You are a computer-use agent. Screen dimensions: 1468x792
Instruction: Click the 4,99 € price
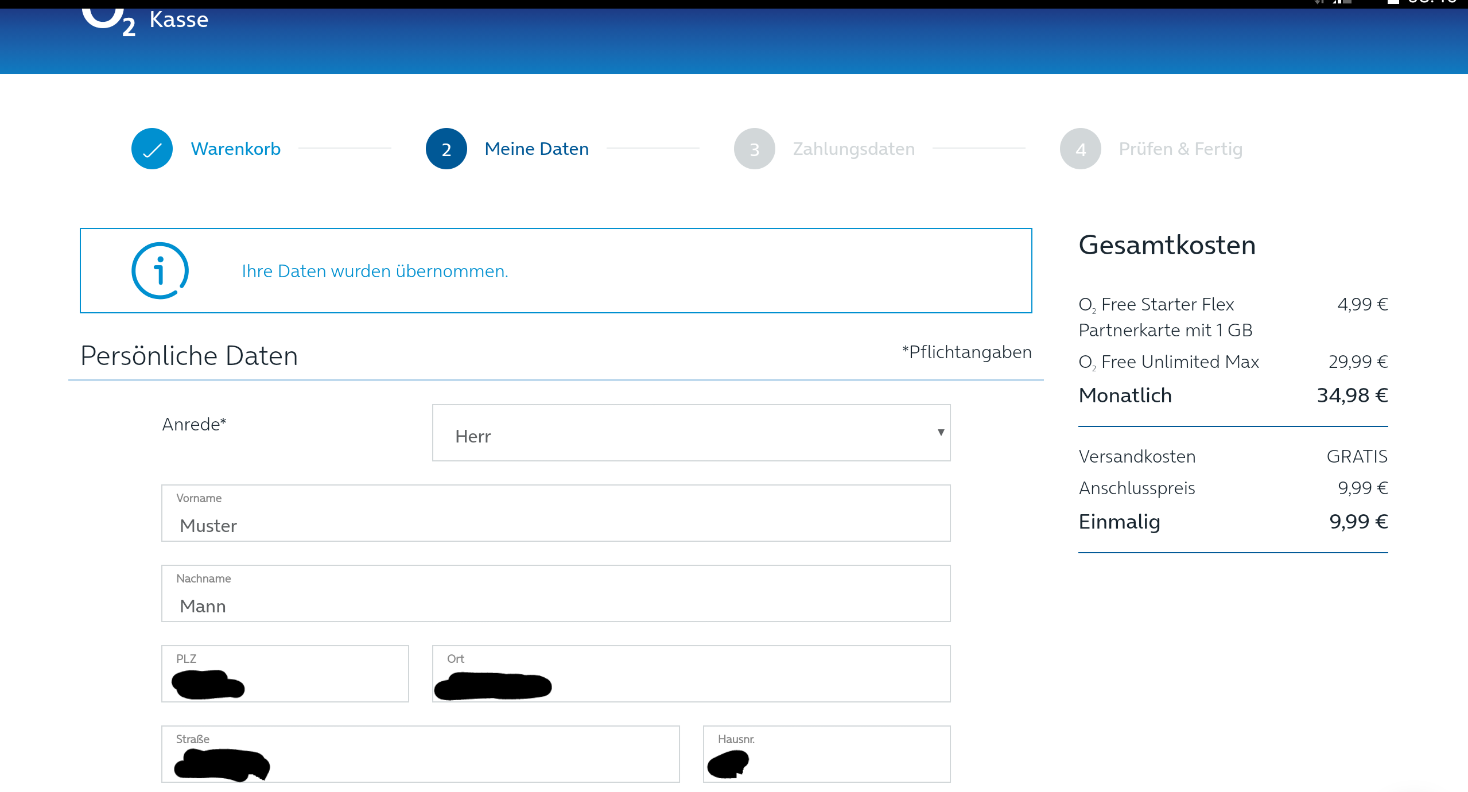pos(1362,304)
